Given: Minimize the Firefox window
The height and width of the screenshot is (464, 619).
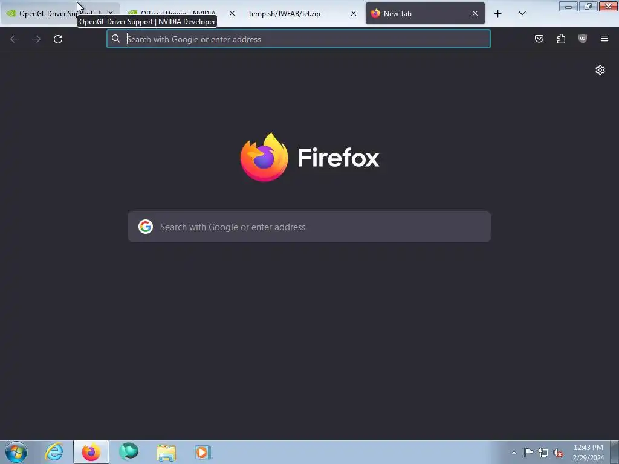Looking at the screenshot, I should (568, 6).
